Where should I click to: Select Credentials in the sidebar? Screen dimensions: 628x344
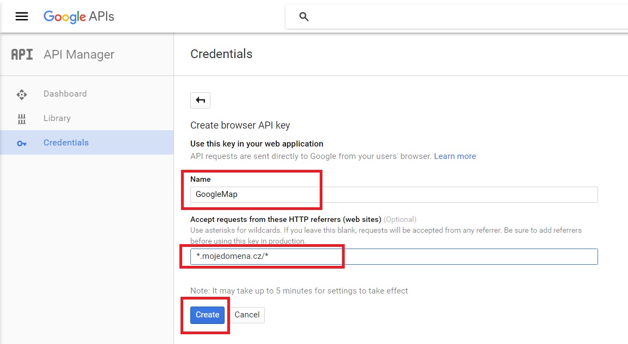coord(66,143)
